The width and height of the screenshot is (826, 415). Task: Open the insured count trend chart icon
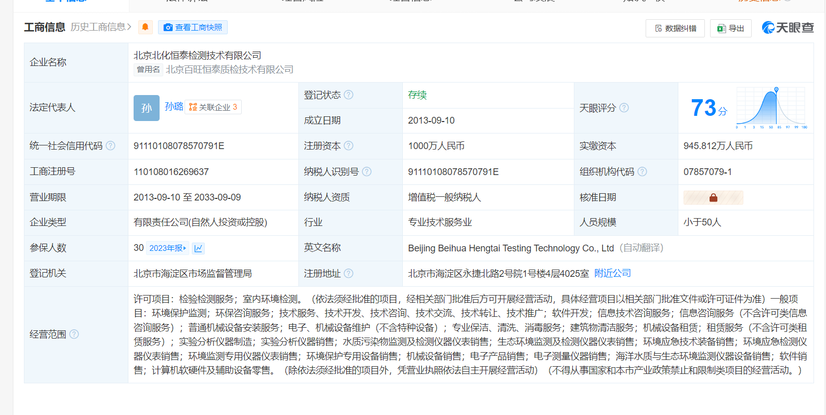(198, 248)
